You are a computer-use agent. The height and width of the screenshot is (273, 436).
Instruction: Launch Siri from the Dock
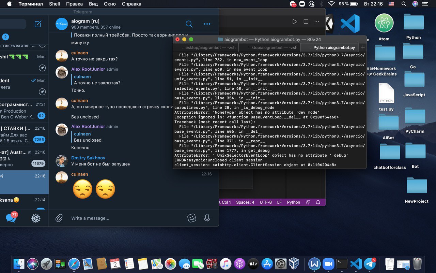coord(33,264)
